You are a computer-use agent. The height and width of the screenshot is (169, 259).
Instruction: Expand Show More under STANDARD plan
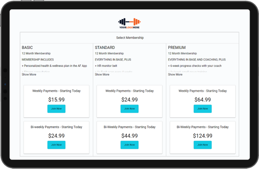tap(102, 75)
